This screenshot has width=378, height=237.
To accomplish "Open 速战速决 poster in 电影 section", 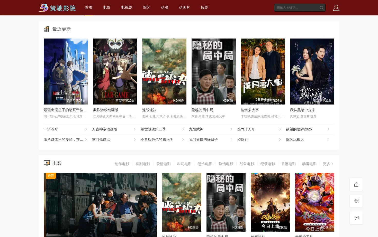I will point(182,202).
